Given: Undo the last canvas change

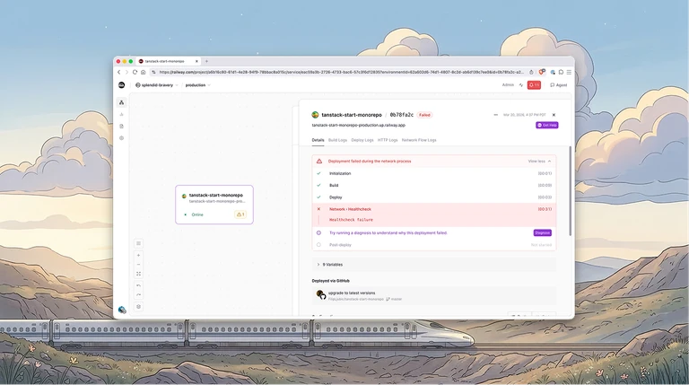Looking at the screenshot, I should coord(138,285).
